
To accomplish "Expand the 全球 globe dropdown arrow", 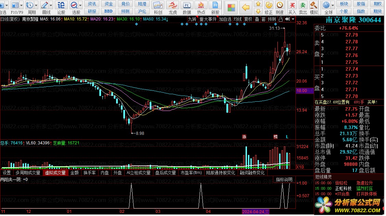I will (x=333, y=5).
